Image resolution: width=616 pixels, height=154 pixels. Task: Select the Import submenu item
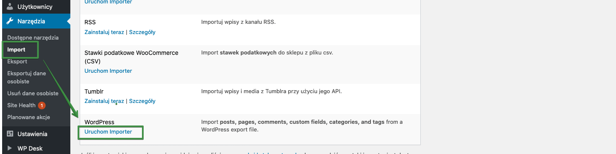(x=16, y=49)
